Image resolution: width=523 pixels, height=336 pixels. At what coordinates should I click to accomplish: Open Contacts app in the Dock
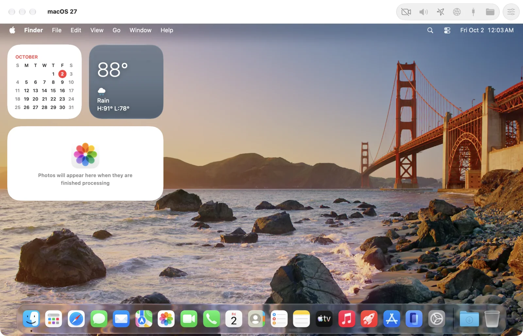point(256,319)
